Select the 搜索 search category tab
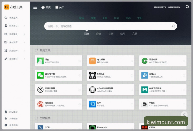 click(x=93, y=18)
